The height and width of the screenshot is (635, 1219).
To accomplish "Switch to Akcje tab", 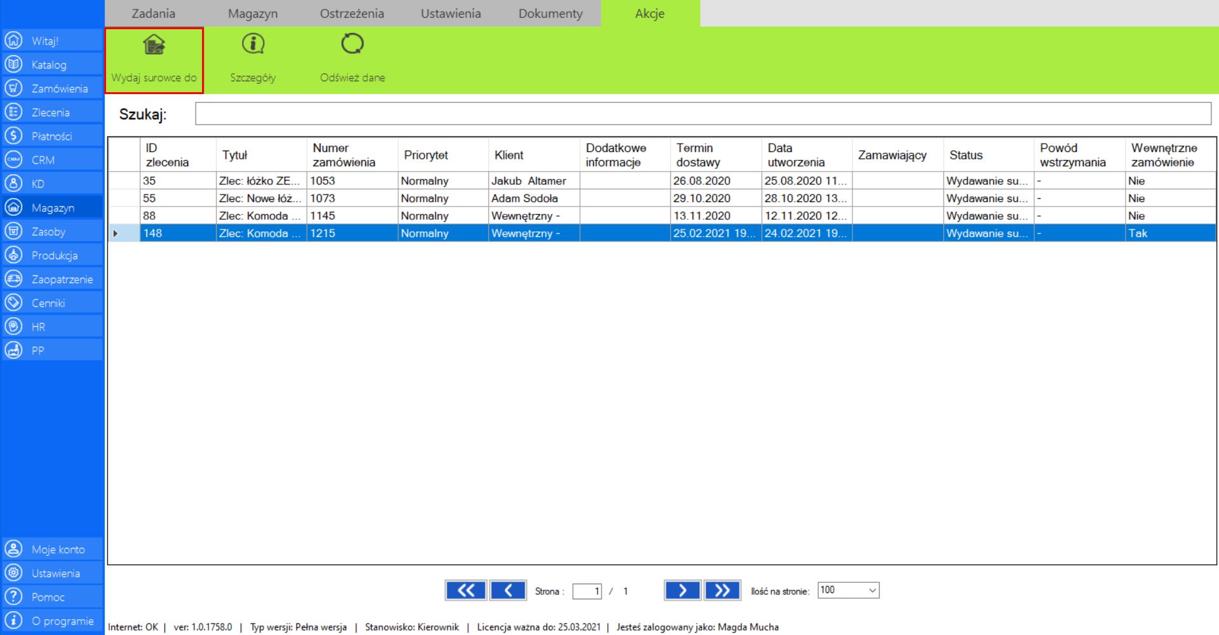I will coord(650,13).
